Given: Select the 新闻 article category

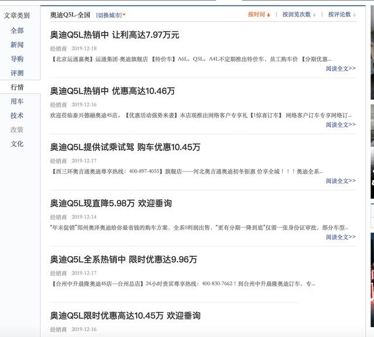Looking at the screenshot, I should point(17,44).
